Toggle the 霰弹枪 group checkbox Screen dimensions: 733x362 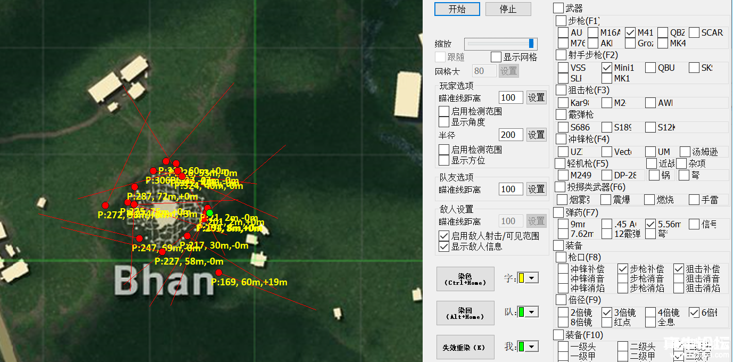pos(561,114)
